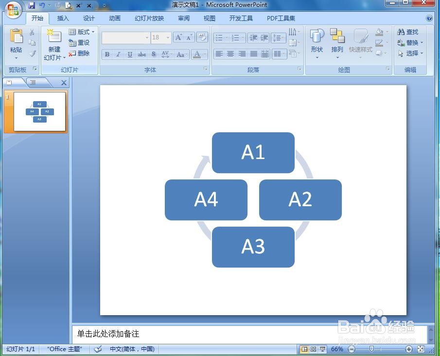Decrease the list indent level

coord(253,38)
